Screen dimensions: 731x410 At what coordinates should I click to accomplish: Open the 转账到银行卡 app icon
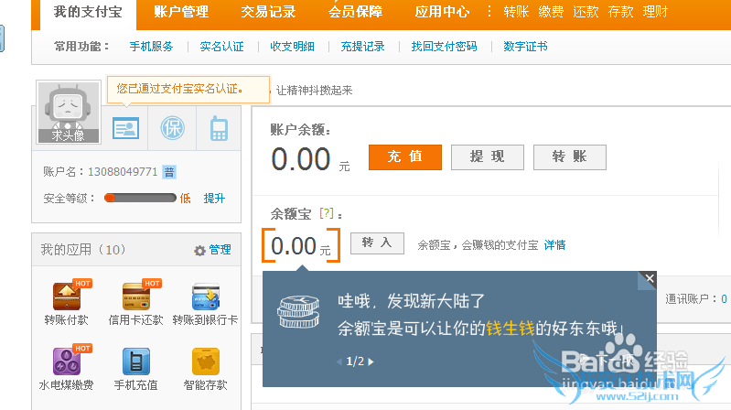tap(205, 297)
